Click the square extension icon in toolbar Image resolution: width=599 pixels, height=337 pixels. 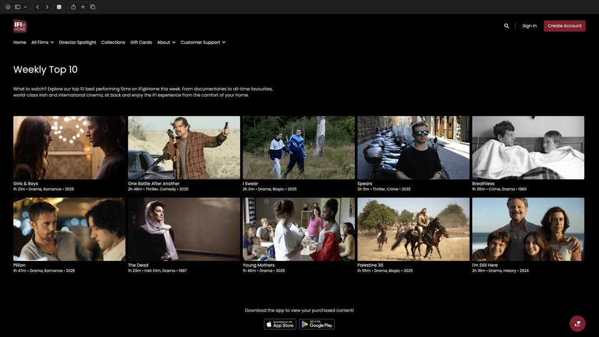tap(59, 7)
